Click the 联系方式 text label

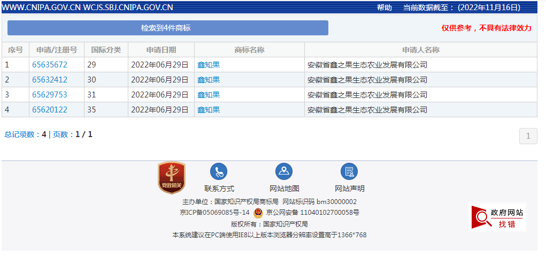pyautogui.click(x=219, y=188)
